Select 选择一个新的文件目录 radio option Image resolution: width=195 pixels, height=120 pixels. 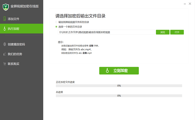coord(56,27)
